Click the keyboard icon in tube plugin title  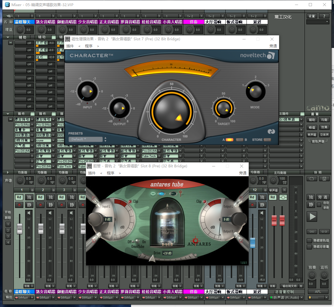tap(89, 166)
